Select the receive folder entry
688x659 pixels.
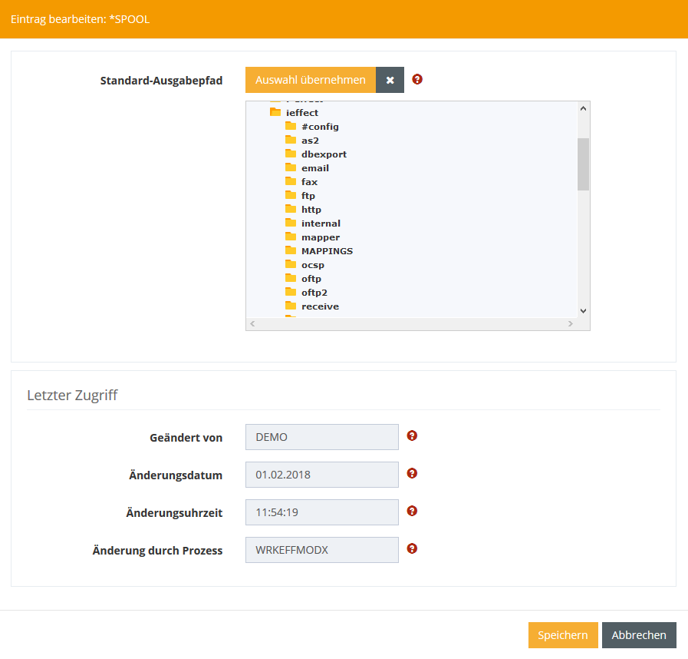click(x=320, y=306)
